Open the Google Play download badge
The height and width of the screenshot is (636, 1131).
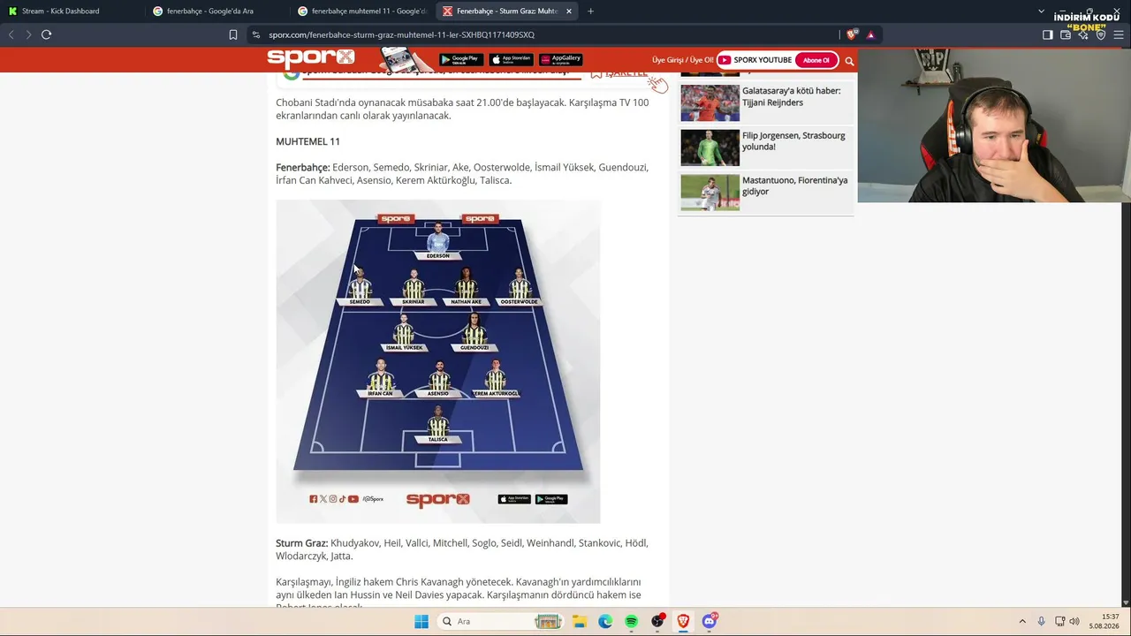pos(459,60)
